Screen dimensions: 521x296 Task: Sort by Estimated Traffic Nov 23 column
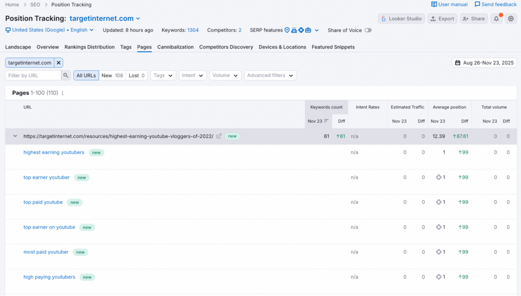[x=399, y=121]
